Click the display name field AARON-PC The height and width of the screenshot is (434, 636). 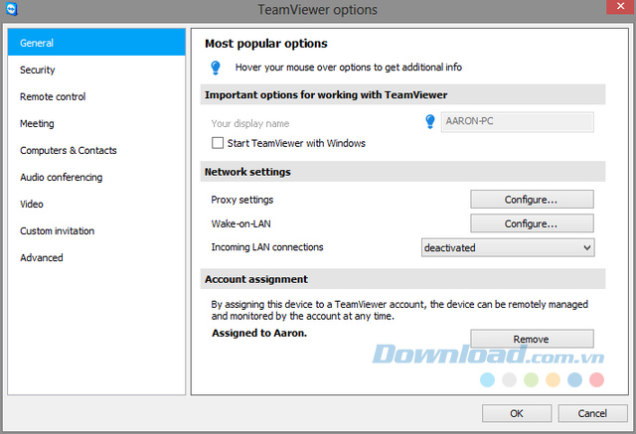click(517, 121)
